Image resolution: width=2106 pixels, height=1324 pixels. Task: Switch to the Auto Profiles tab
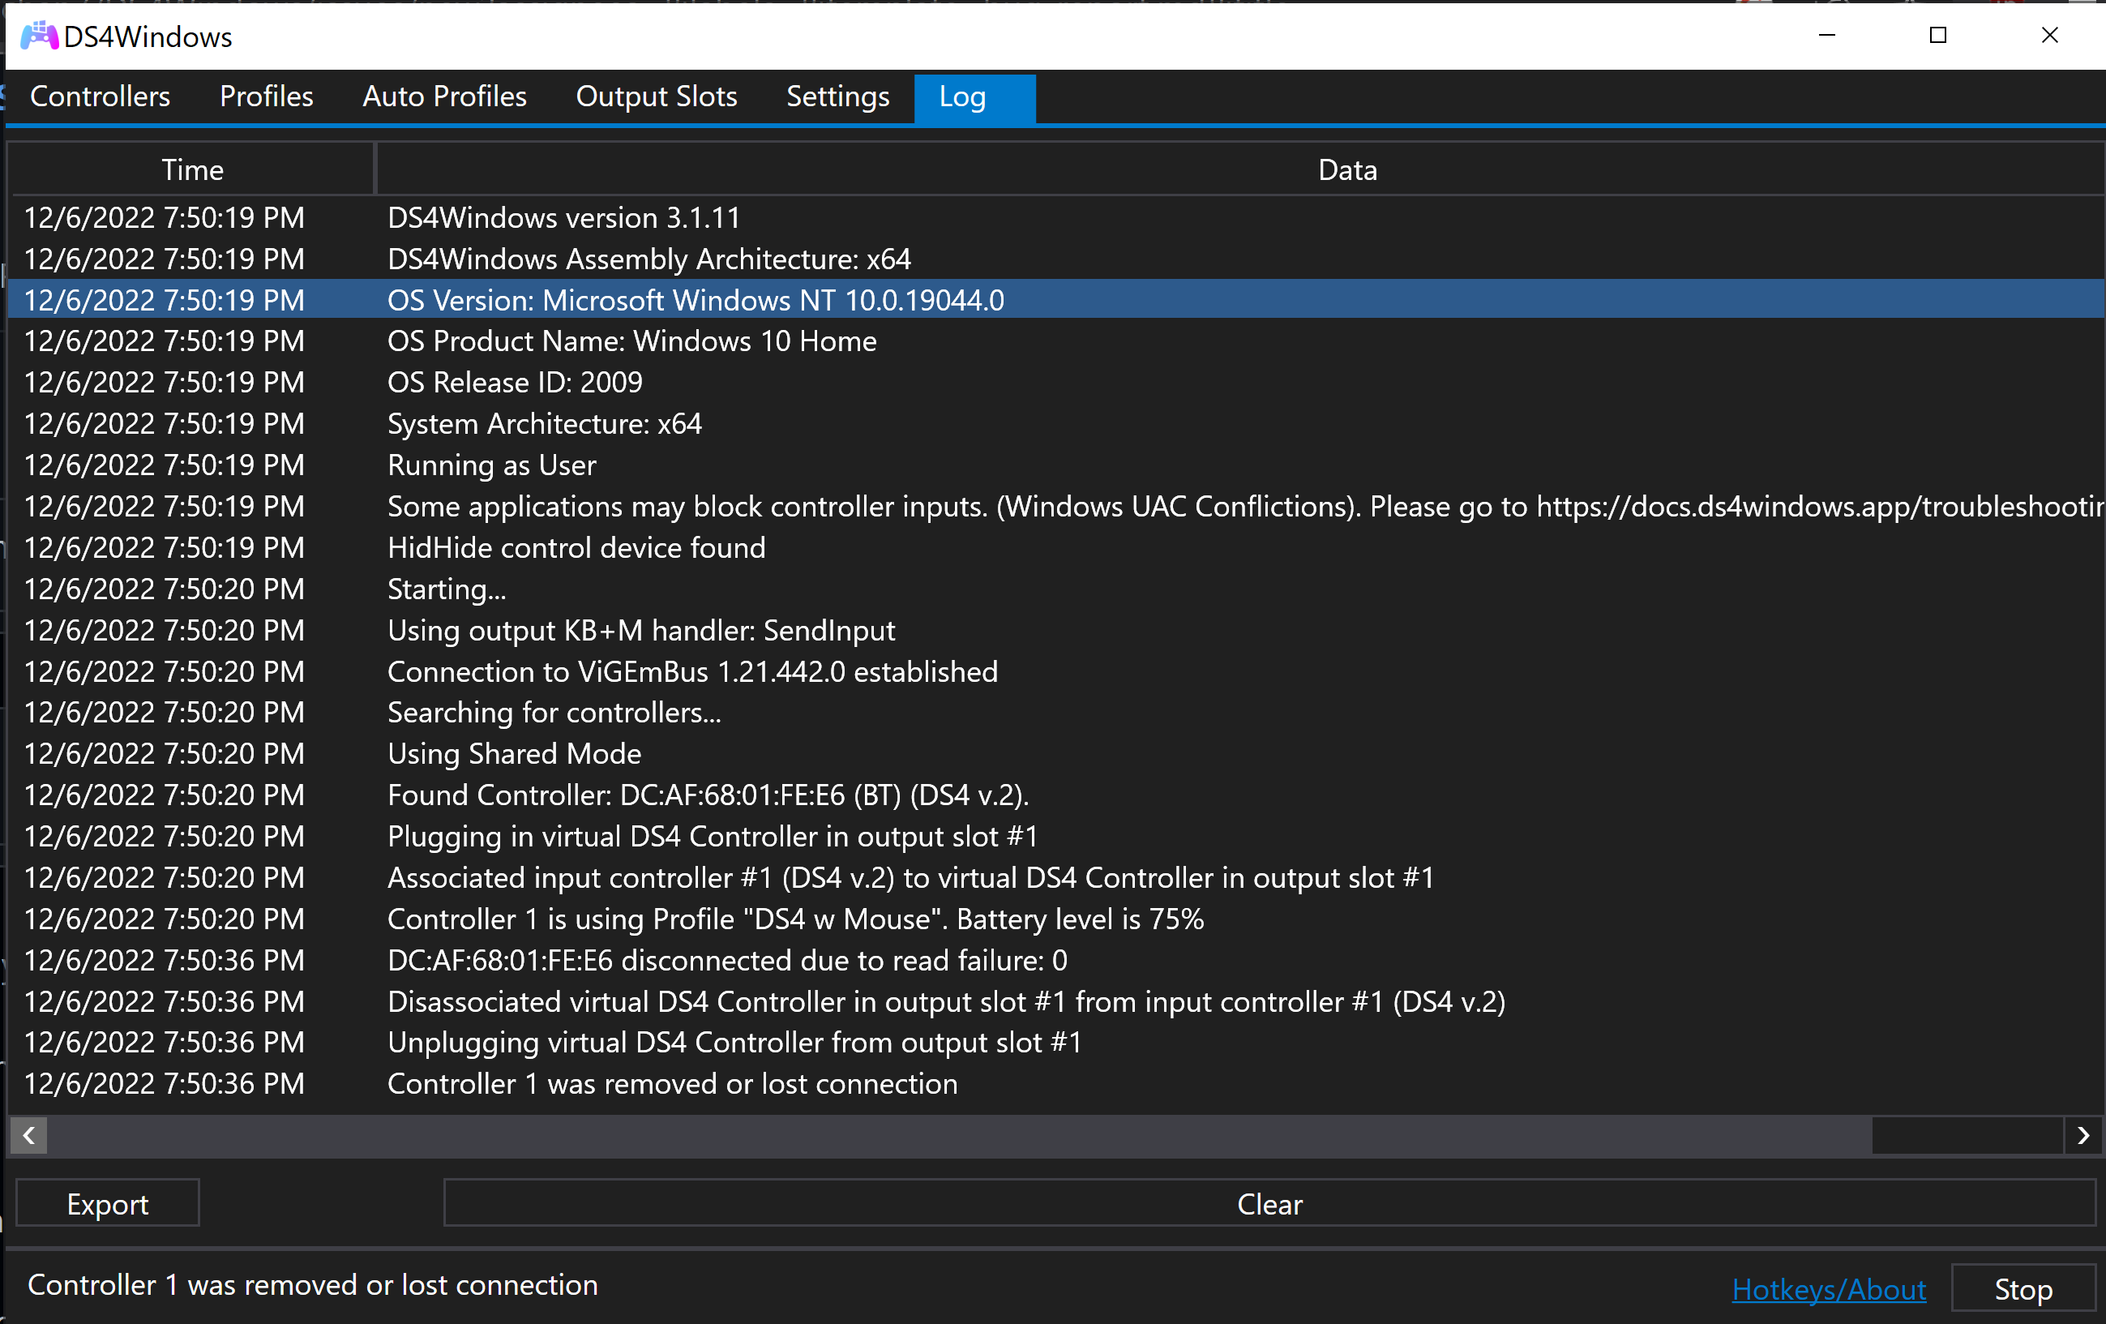pyautogui.click(x=444, y=97)
